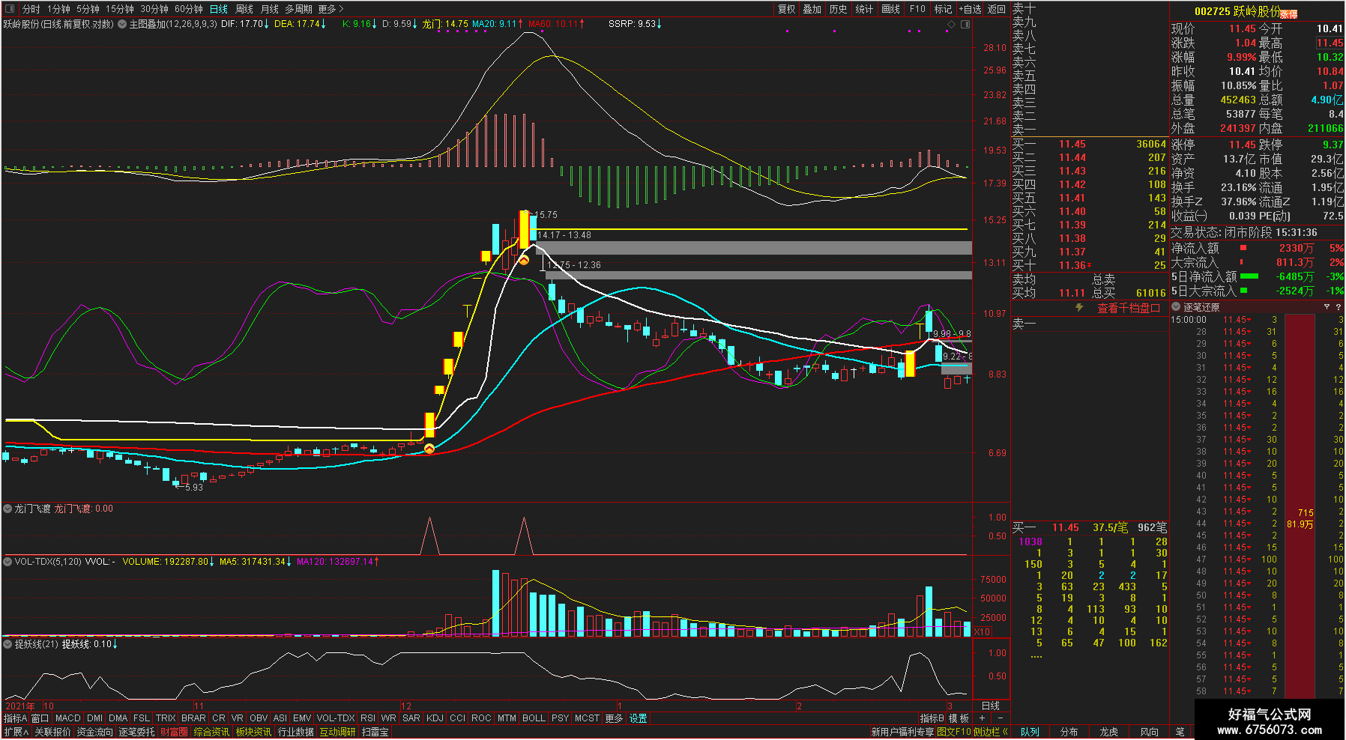
Task: Click the diamond marker icon above the chart
Action: tap(952, 24)
